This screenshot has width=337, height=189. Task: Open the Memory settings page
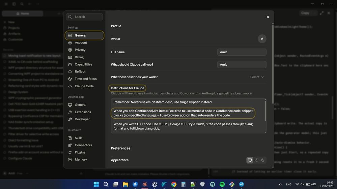tap(84, 160)
